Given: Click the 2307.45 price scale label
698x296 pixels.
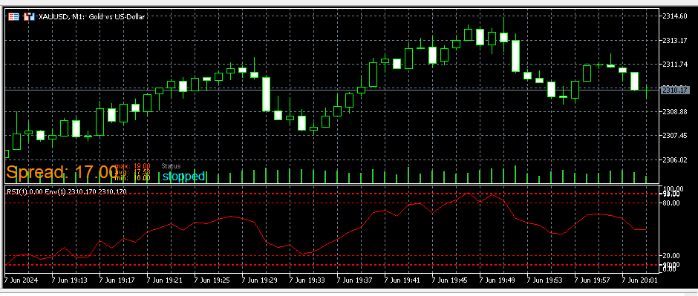Looking at the screenshot, I should point(675,136).
